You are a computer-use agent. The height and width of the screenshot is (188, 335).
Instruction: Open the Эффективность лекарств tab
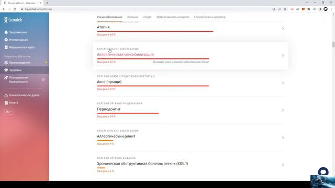(x=173, y=17)
